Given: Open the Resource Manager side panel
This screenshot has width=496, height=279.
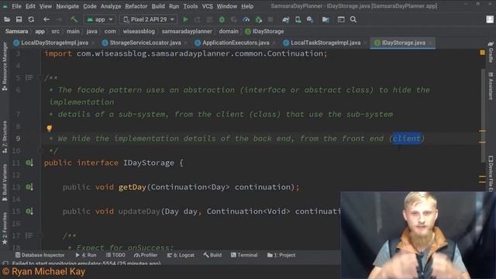Looking at the screenshot, I should [x=5, y=67].
